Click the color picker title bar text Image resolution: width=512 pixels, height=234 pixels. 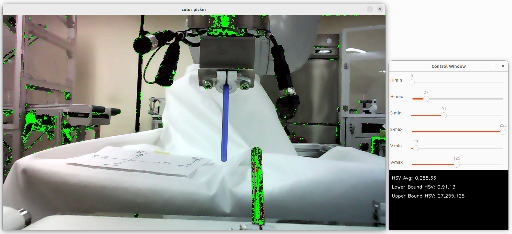pos(194,10)
